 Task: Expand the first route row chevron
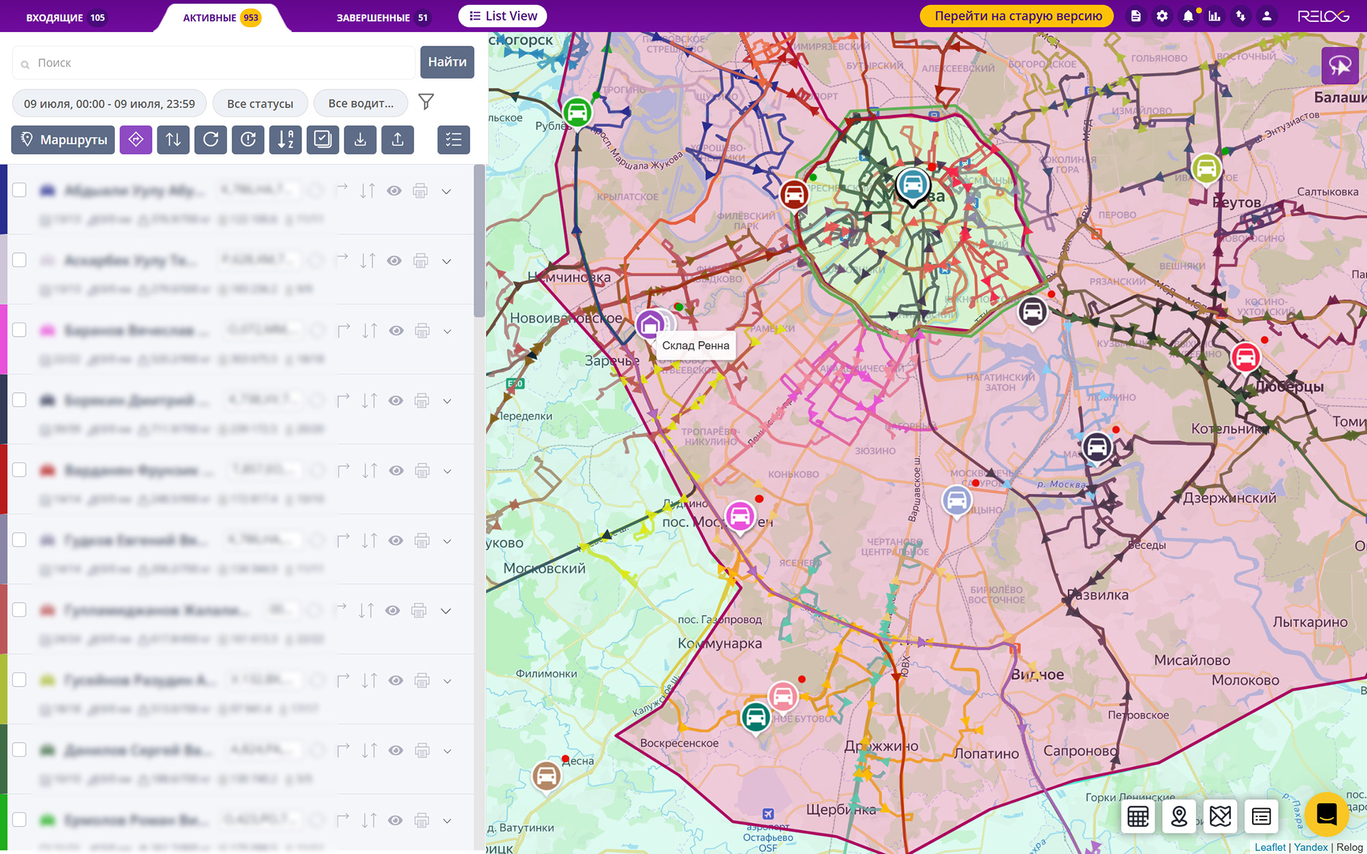click(446, 191)
